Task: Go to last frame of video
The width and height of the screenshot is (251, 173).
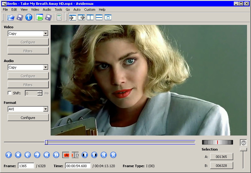Action: (x=113, y=155)
